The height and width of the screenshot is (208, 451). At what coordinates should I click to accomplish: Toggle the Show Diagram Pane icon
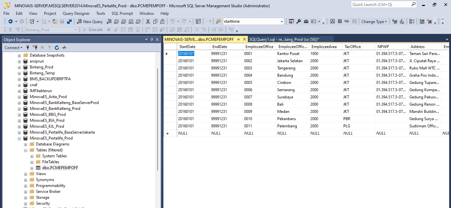pyautogui.click(x=333, y=21)
